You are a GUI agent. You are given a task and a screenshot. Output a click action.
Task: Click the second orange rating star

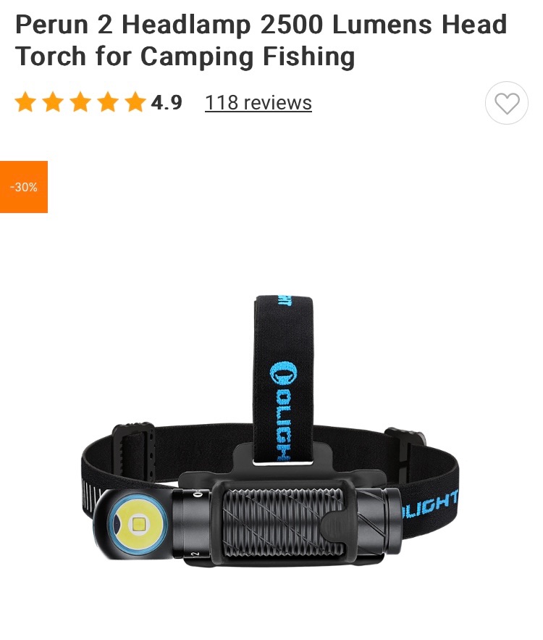pos(53,102)
